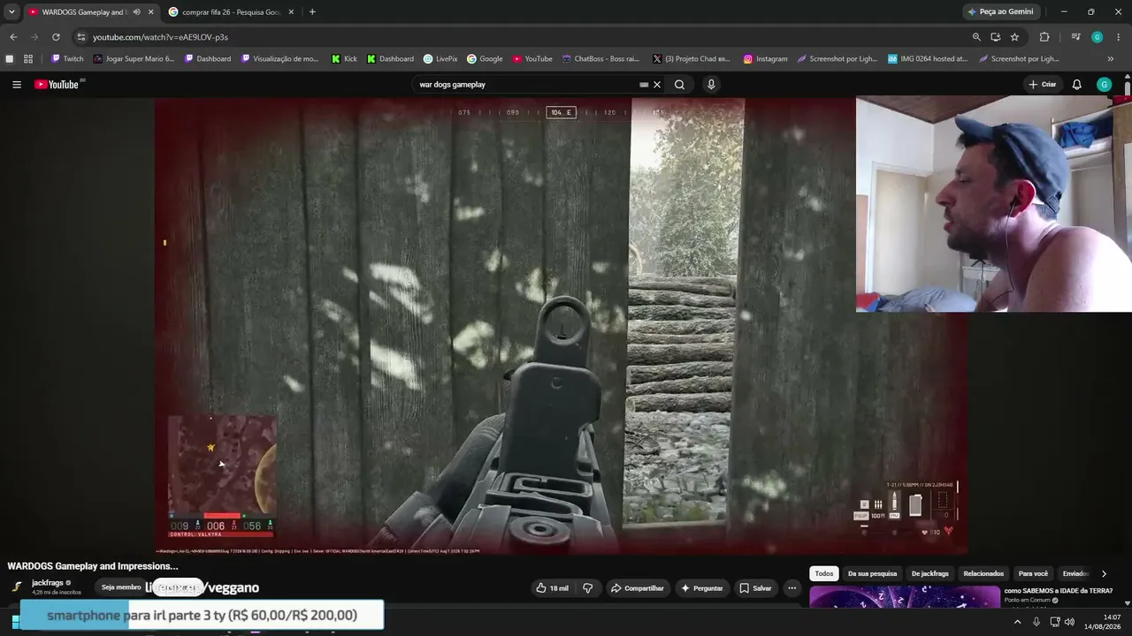Open the apps grid in bookmarks bar
The width and height of the screenshot is (1132, 636).
pyautogui.click(x=28, y=59)
